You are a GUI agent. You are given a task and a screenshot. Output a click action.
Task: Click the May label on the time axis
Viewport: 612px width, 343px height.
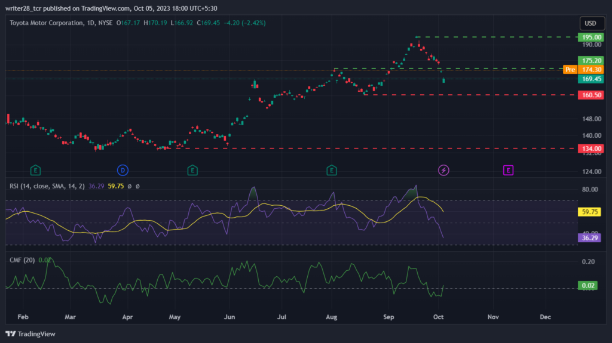click(x=175, y=317)
